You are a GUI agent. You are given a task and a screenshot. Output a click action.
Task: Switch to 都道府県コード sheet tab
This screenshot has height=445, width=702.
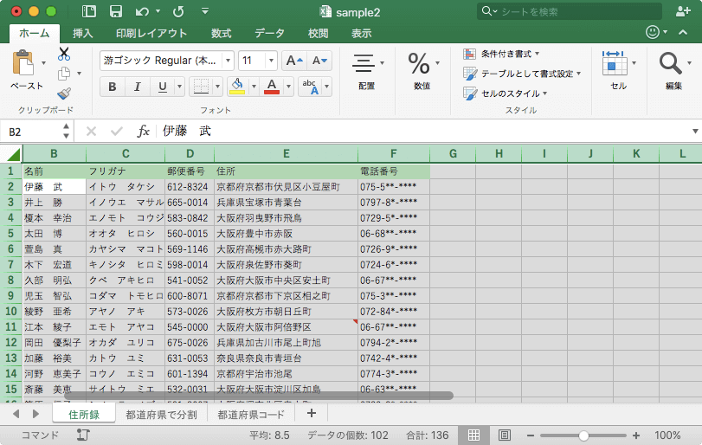tap(251, 415)
